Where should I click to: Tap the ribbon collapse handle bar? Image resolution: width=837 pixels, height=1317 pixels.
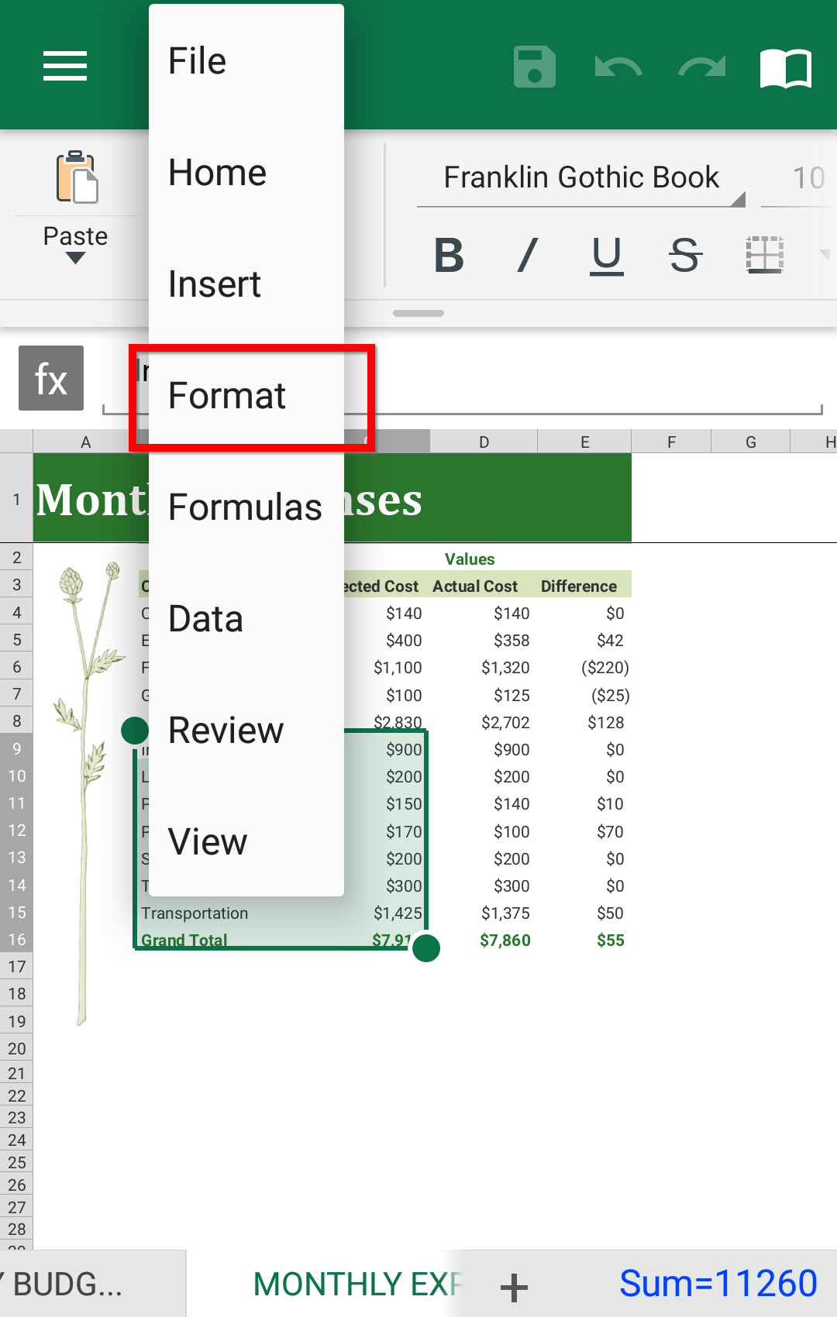point(418,313)
